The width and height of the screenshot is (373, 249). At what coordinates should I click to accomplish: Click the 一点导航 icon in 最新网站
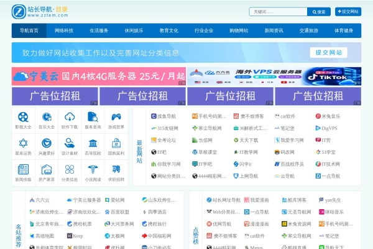click(x=318, y=176)
